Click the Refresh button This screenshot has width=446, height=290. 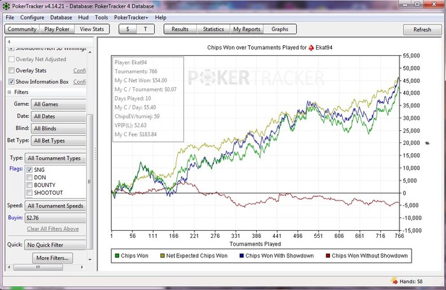pos(422,29)
